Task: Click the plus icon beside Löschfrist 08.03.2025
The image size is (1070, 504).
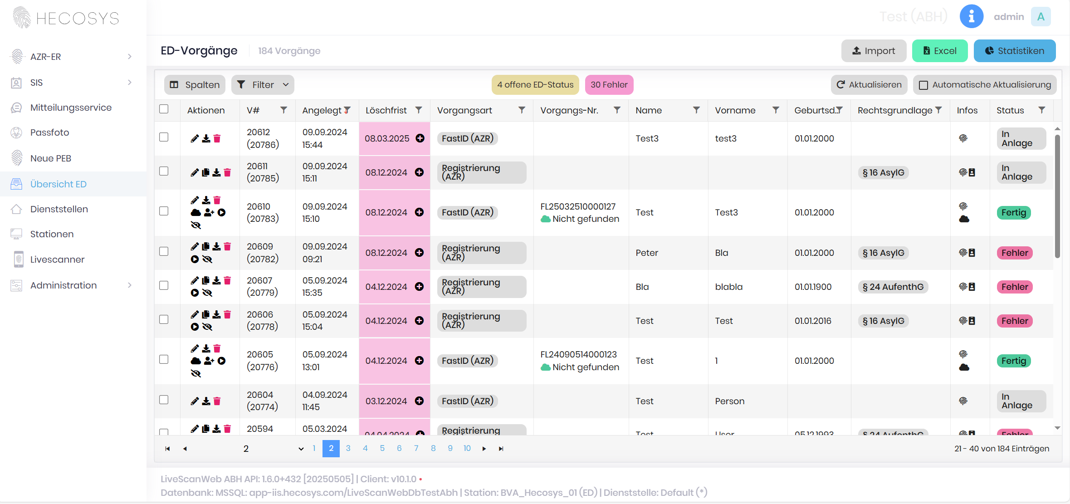Action: tap(420, 138)
